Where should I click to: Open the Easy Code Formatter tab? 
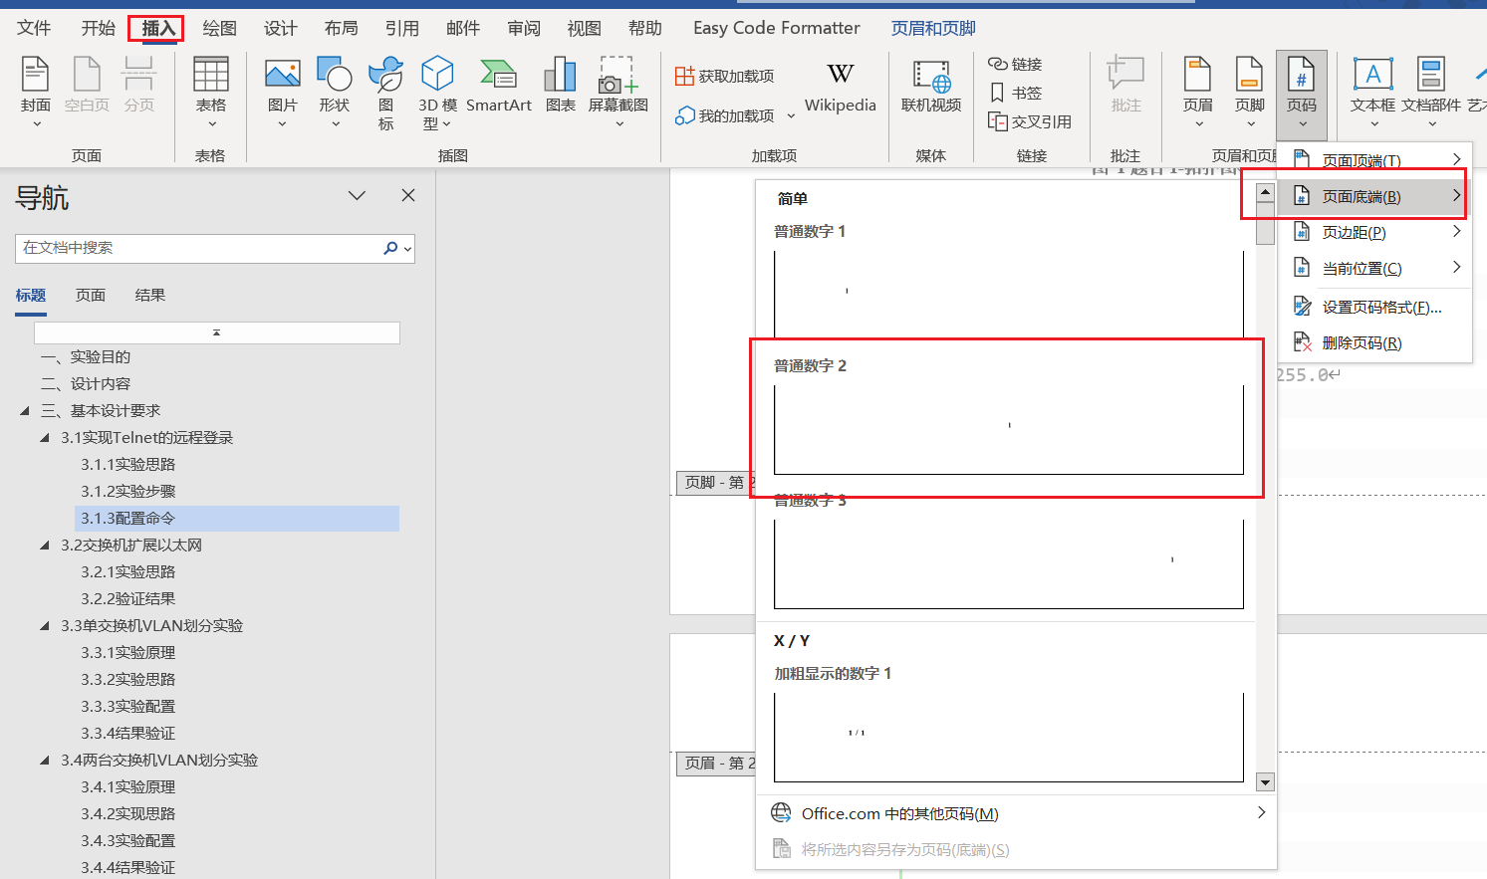click(x=776, y=28)
